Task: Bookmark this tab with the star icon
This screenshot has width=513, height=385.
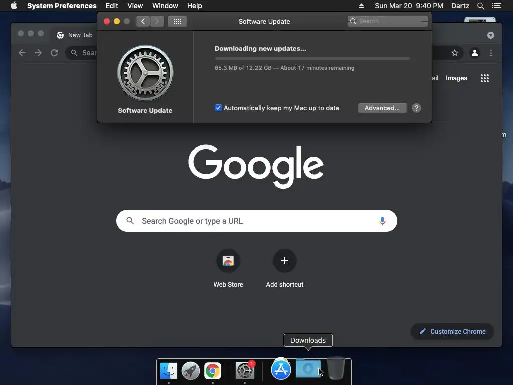Action: (455, 53)
